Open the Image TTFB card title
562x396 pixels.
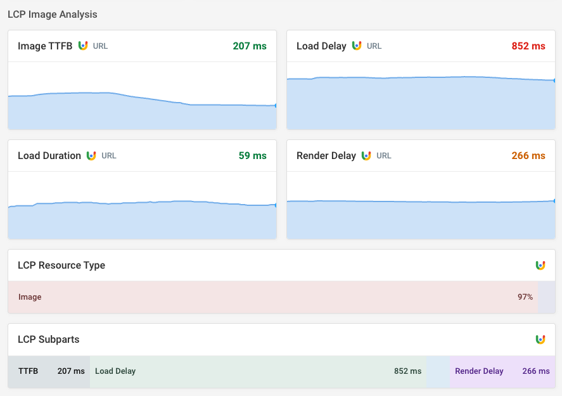point(45,46)
